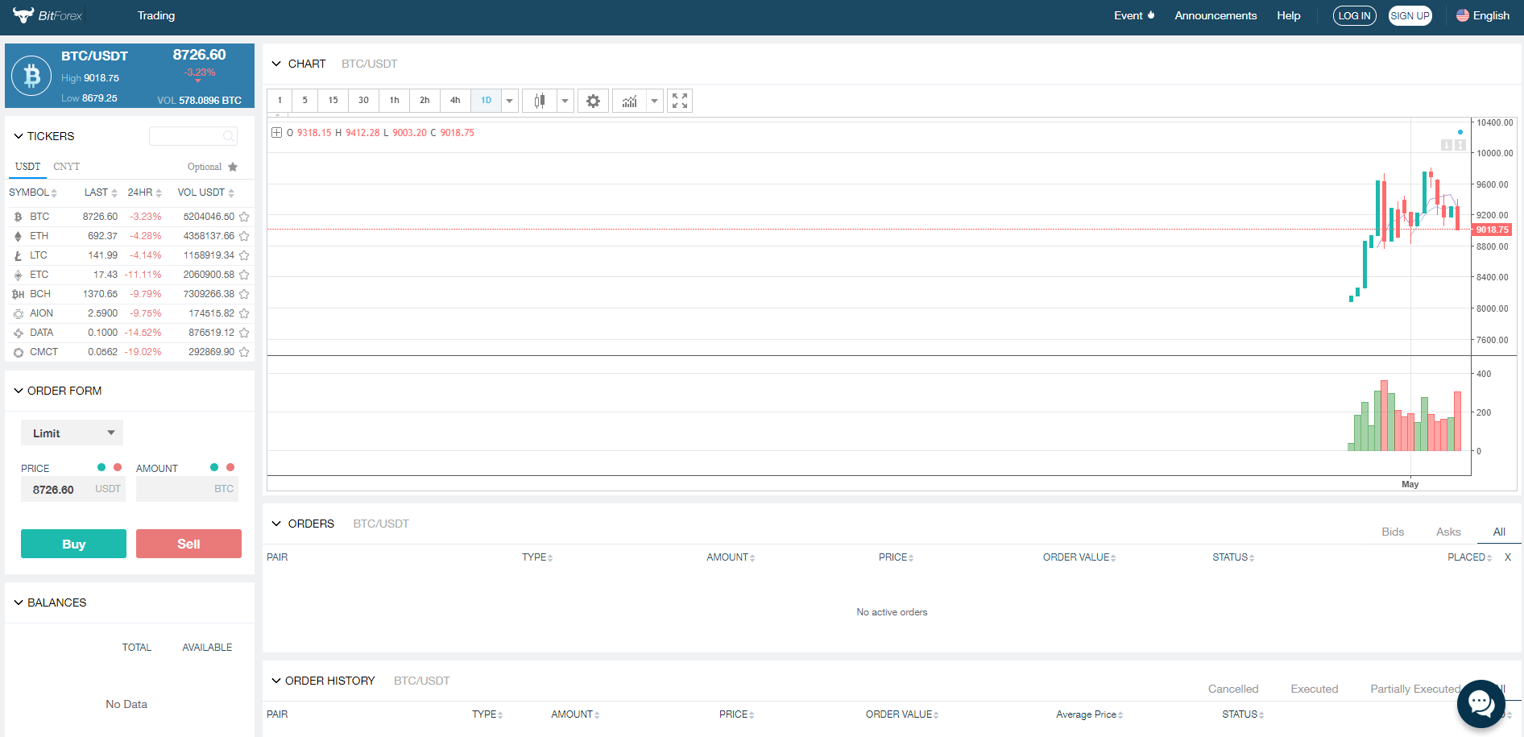Click the LTC coin icon in the ticker list
This screenshot has height=737, width=1524.
pos(18,255)
